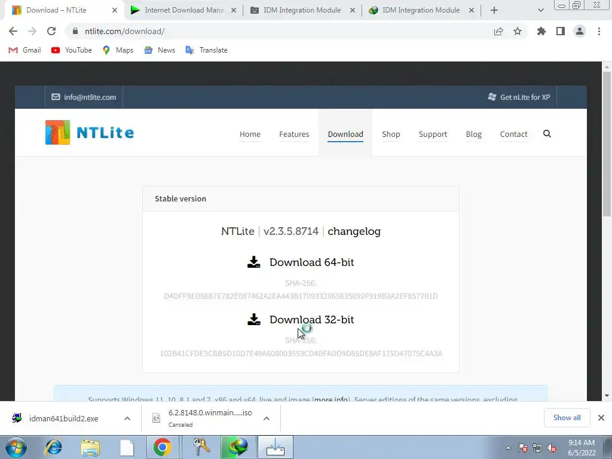Bookmark this page with the star
612x459 pixels.
pyautogui.click(x=518, y=31)
